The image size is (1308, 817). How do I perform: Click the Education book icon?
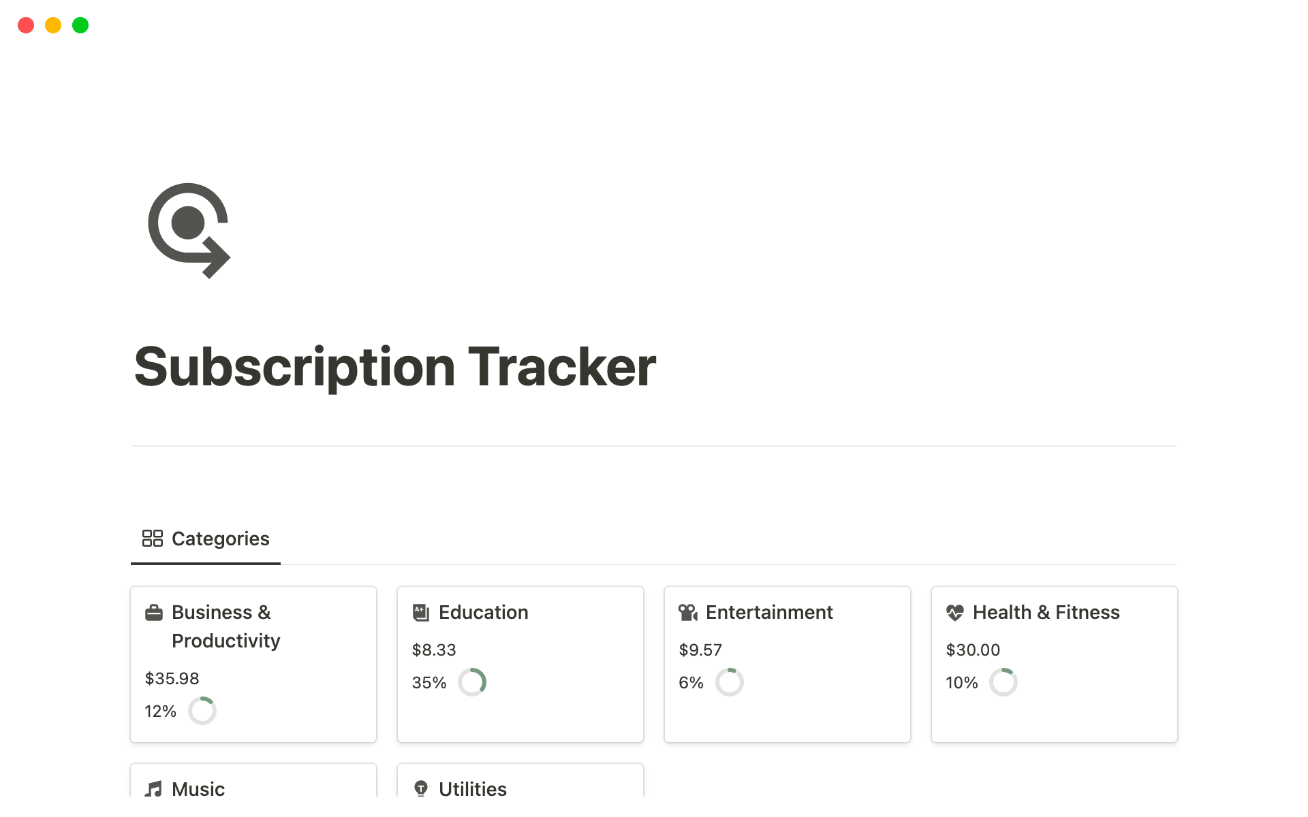[421, 613]
